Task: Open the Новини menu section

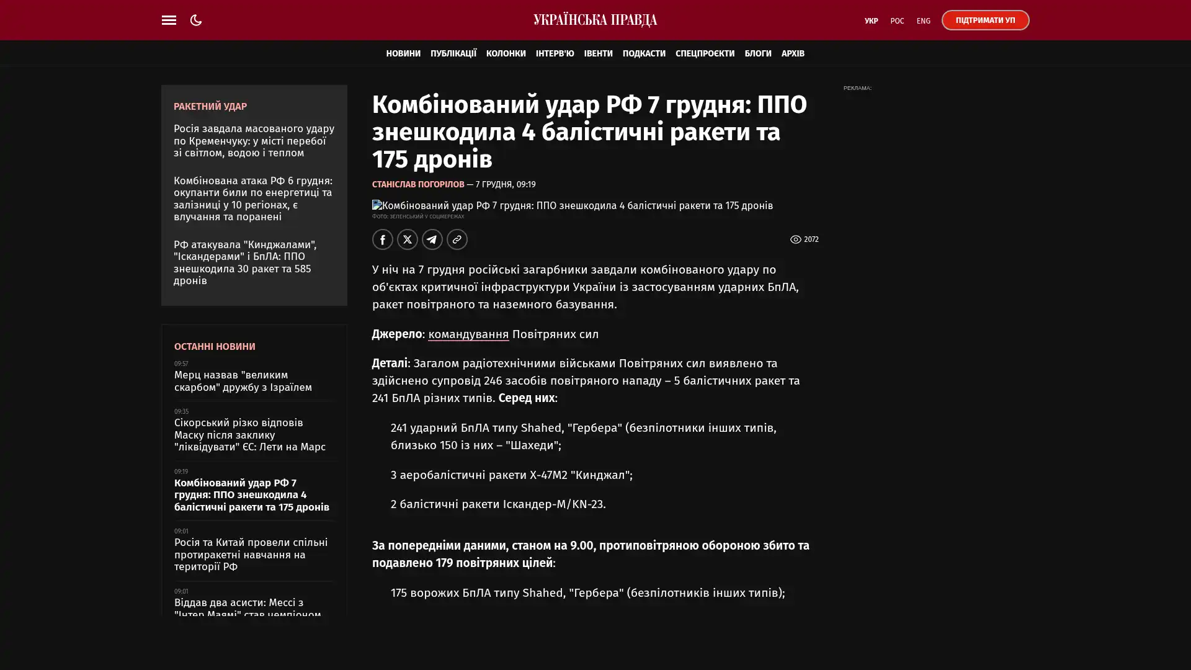Action: (x=403, y=53)
